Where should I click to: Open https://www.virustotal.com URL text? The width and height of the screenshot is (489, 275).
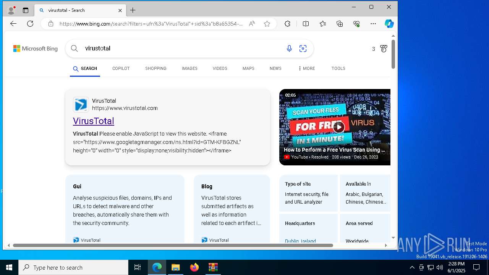[125, 108]
